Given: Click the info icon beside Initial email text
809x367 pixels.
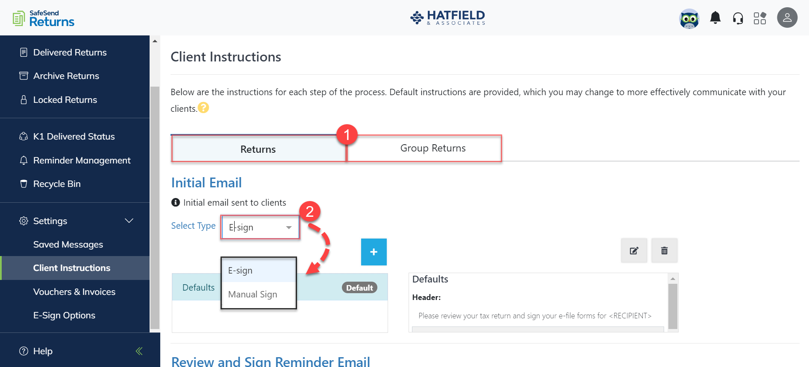Looking at the screenshot, I should 175,202.
